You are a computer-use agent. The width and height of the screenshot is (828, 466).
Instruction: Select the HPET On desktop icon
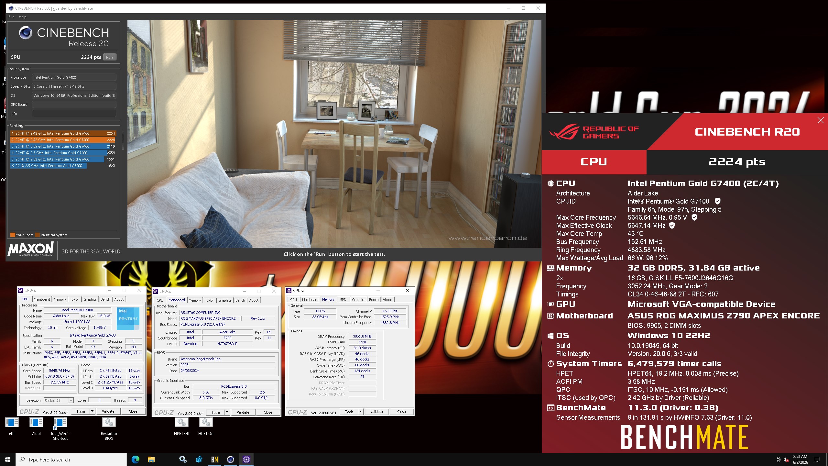click(206, 426)
